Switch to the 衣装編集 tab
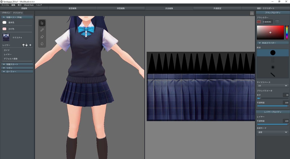The height and width of the screenshot is (159, 290). coord(169,8)
